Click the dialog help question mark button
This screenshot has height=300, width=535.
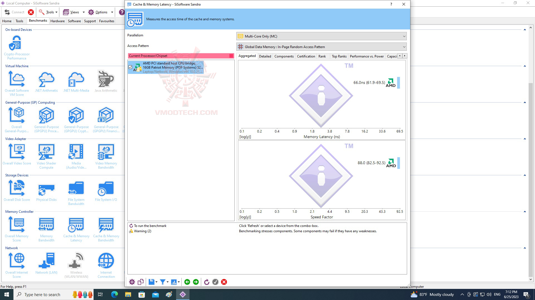coord(391,4)
